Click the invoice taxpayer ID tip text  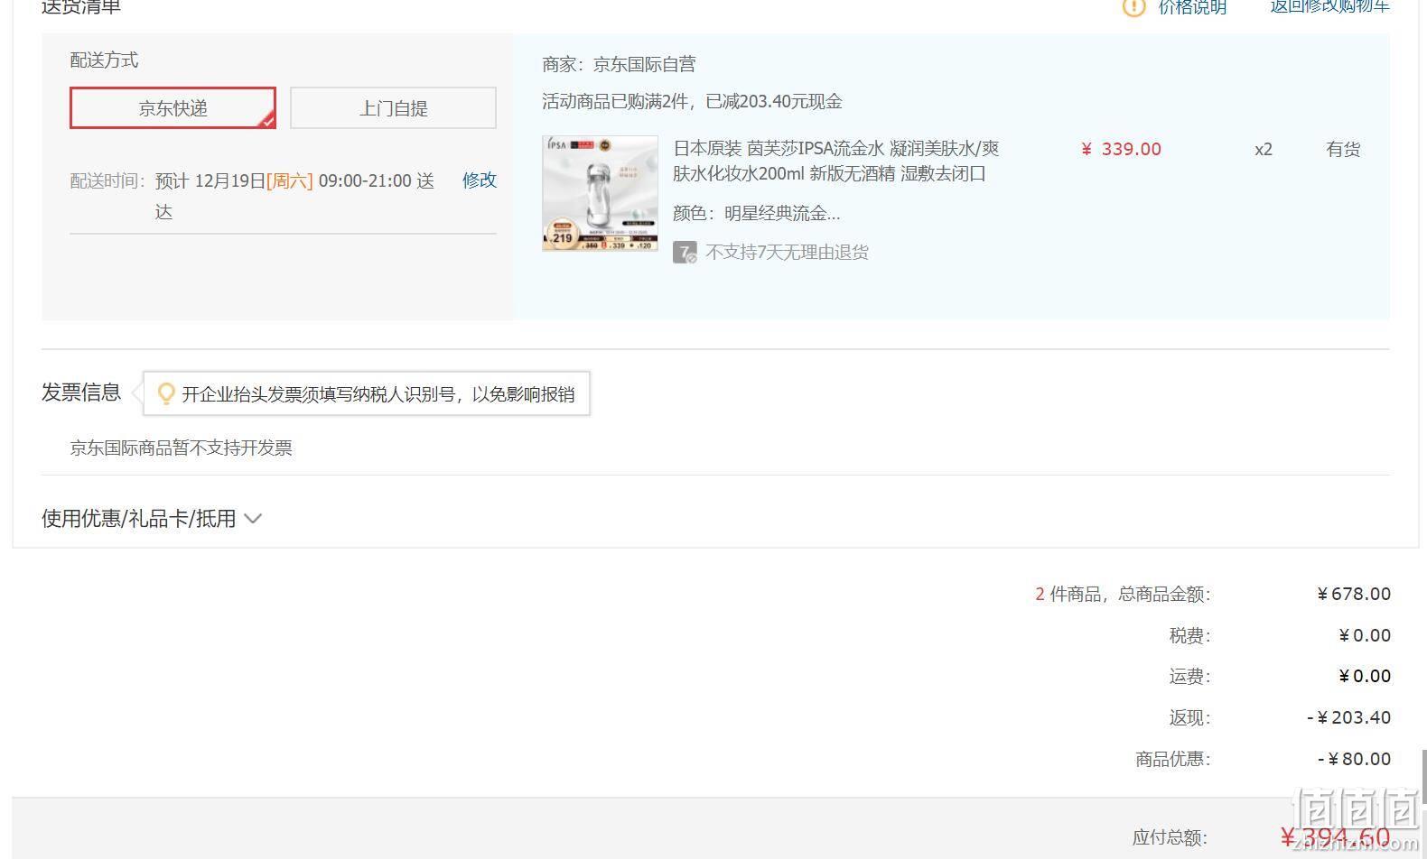point(378,394)
